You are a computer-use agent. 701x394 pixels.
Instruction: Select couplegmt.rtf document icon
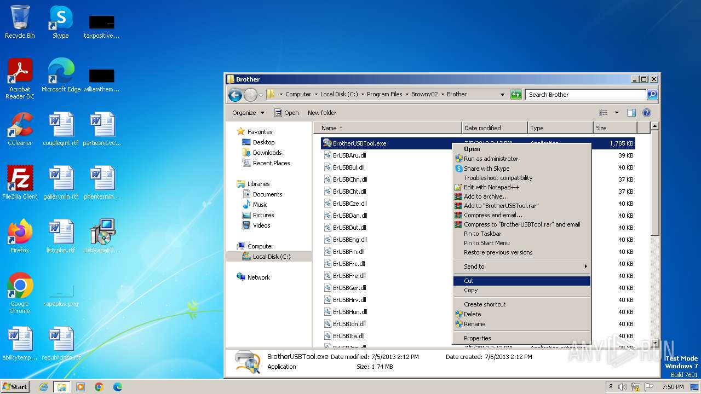61,129
